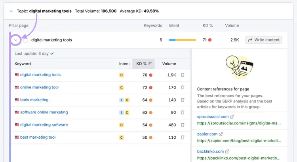Click the pillar page 2.9K volume value
Image resolution: width=297 pixels, height=162 pixels.
click(x=234, y=40)
